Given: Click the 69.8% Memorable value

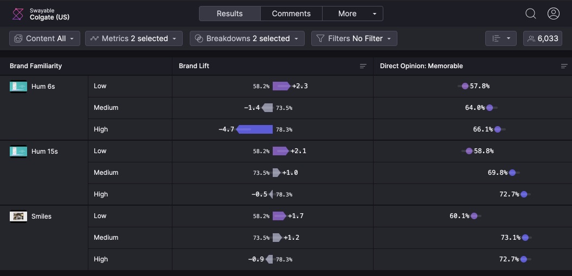Looking at the screenshot, I should click(x=498, y=173).
